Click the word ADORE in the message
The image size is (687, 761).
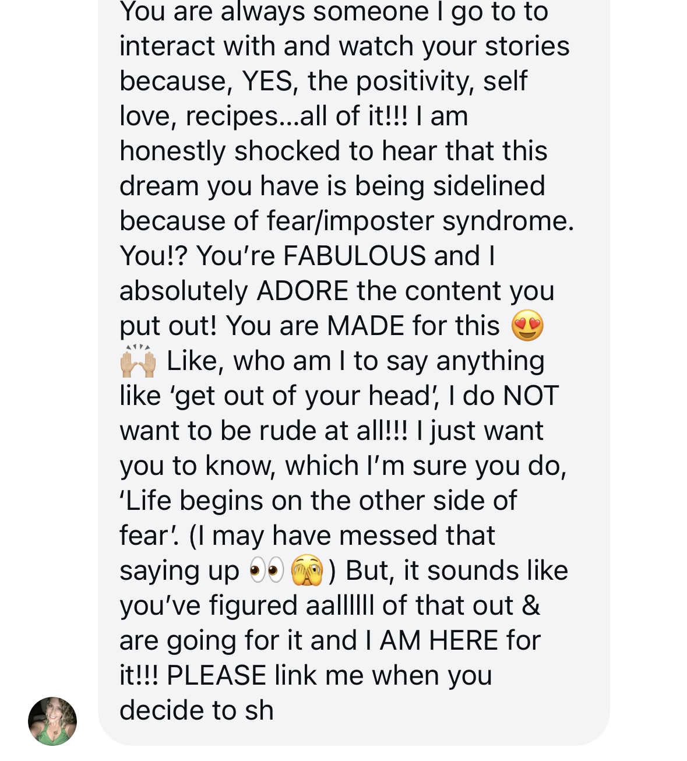[302, 291]
